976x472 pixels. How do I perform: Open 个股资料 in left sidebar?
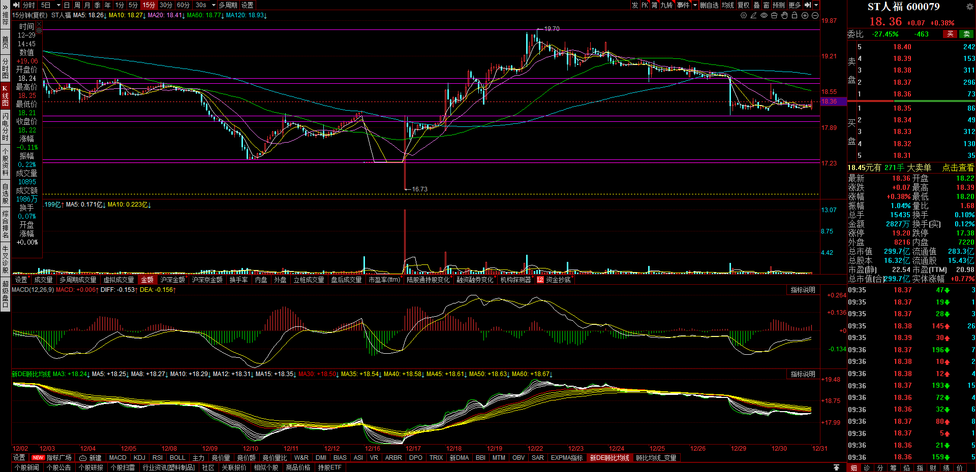(x=5, y=162)
